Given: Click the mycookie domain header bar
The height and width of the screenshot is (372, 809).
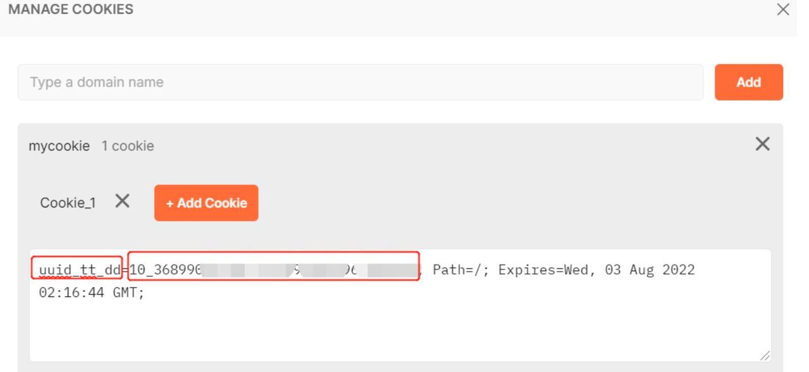Looking at the screenshot, I should point(442,145).
